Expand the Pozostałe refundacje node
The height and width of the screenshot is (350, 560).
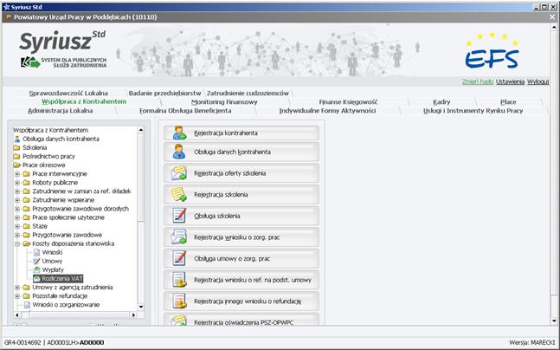point(17,296)
